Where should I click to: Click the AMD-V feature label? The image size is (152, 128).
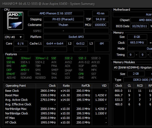click(x=25, y=70)
